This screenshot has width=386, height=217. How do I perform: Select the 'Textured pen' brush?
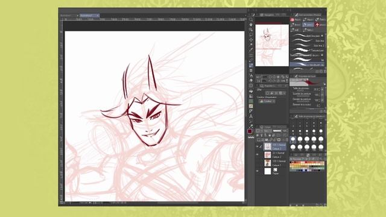pos(307,50)
